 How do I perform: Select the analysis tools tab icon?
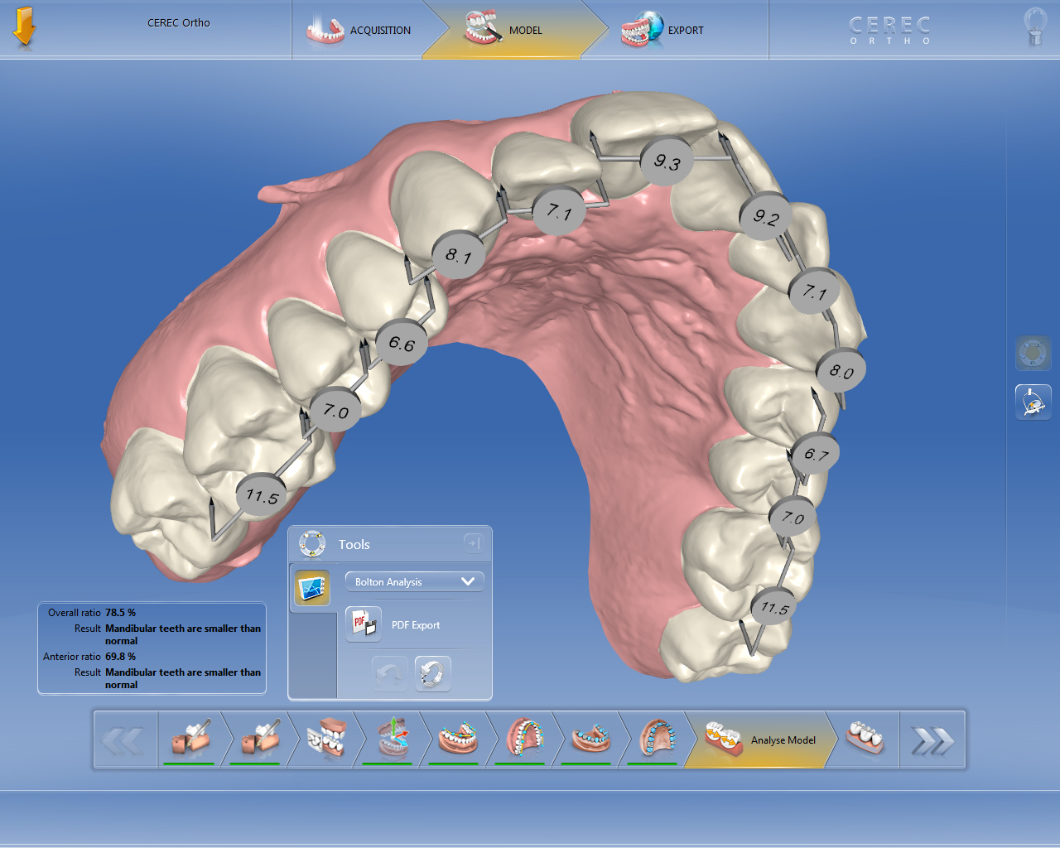312,588
